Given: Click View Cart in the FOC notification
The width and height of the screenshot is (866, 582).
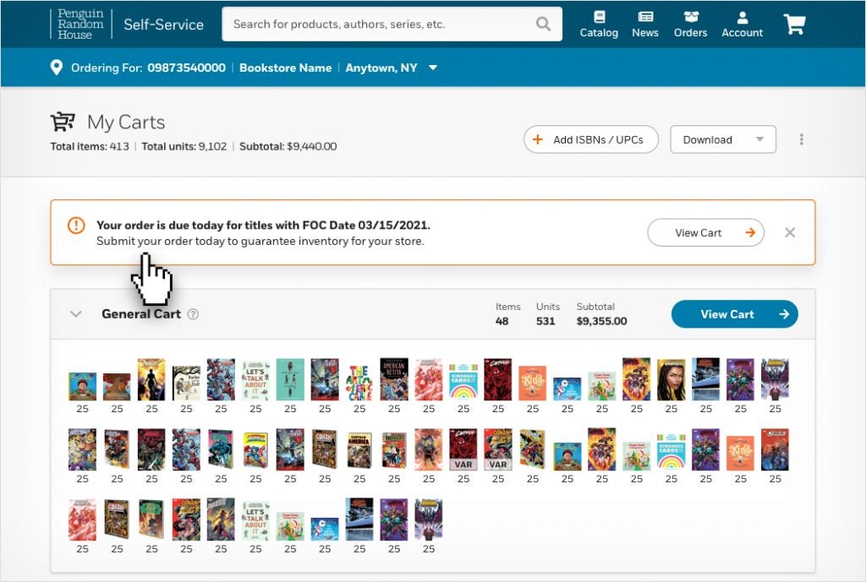Looking at the screenshot, I should point(706,233).
